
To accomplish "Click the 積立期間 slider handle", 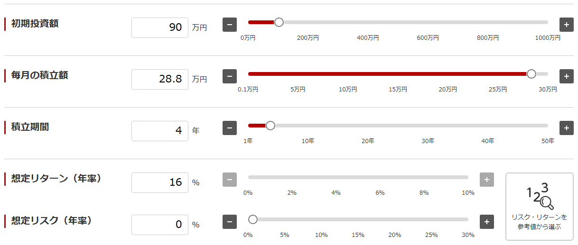I will tap(270, 126).
